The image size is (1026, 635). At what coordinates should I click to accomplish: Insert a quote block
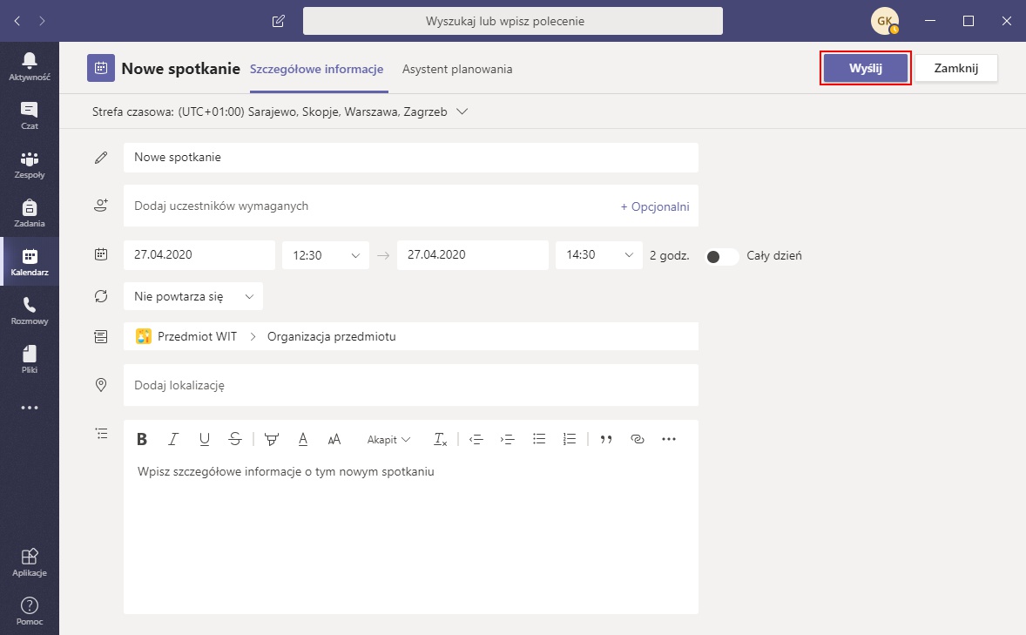[606, 439]
